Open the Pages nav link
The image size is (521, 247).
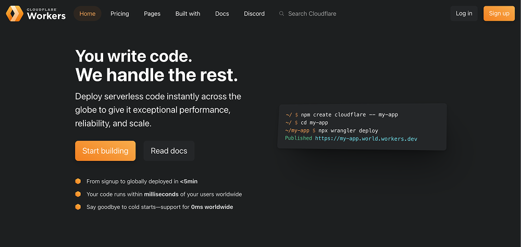tap(152, 14)
